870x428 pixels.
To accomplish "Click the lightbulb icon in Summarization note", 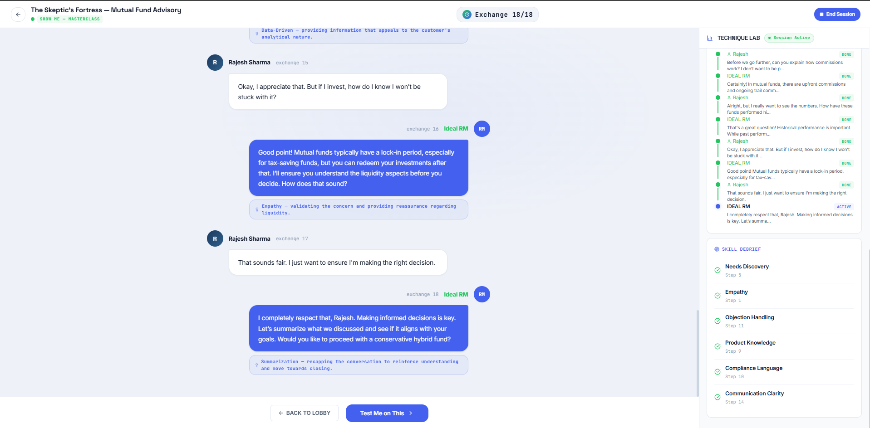I will [x=257, y=365].
